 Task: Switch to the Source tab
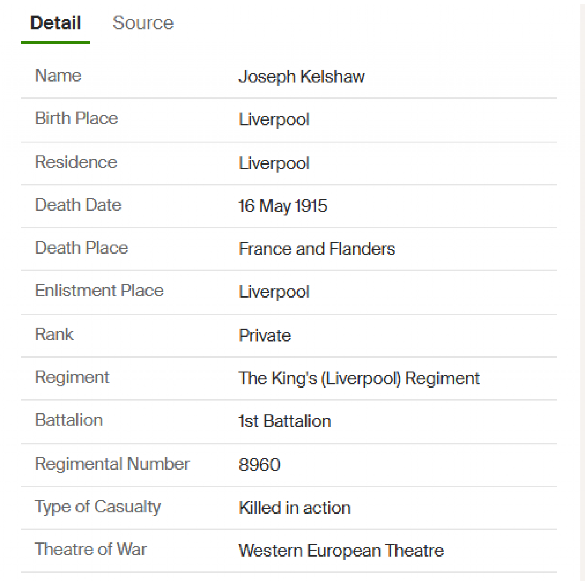coord(143,23)
